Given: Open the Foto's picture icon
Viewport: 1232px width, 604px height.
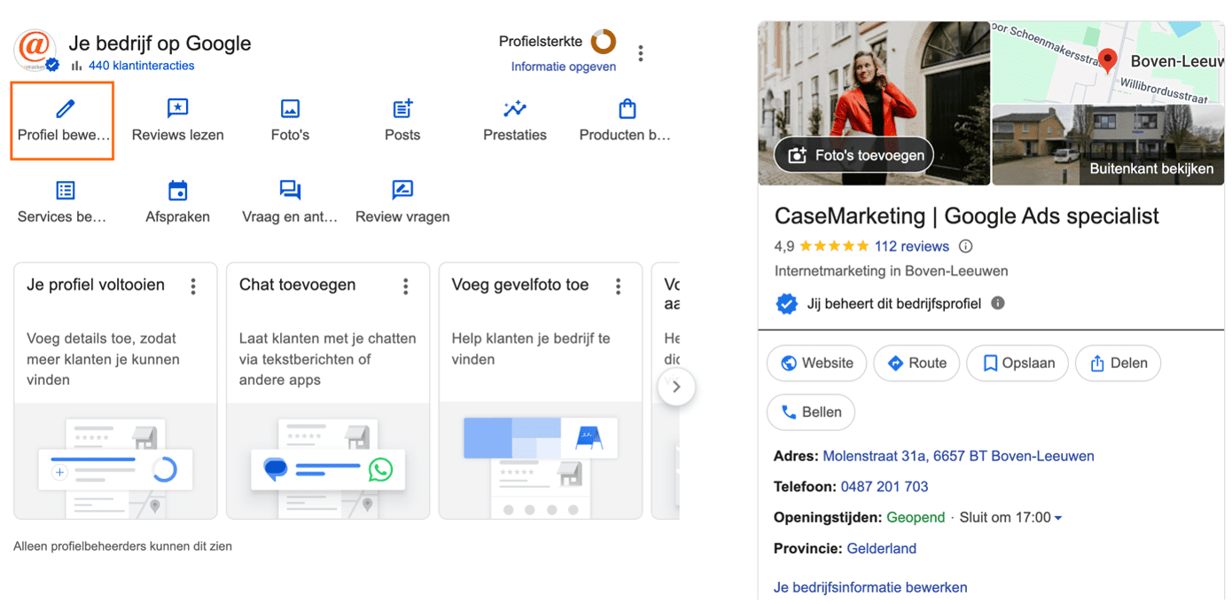Looking at the screenshot, I should coord(290,108).
